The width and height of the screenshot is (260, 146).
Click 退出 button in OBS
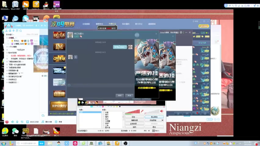[154, 127]
